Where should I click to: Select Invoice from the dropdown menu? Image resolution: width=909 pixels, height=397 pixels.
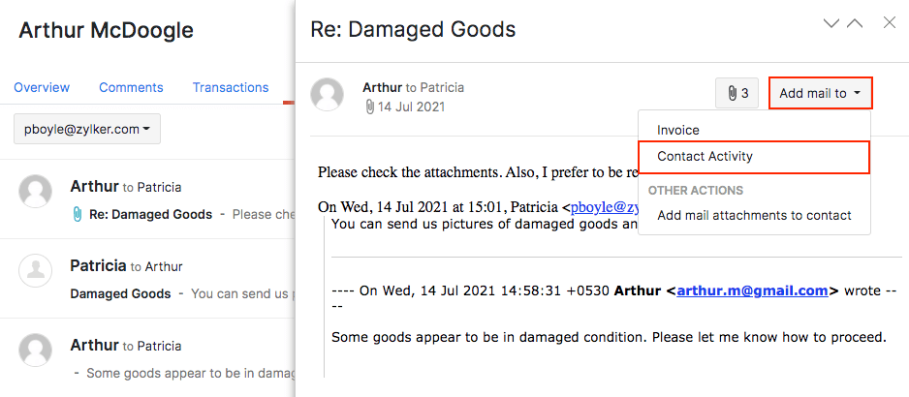(678, 130)
